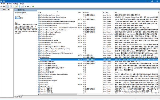Open service Properties from the toolbar
This screenshot has height=100, width=160.
11,6
